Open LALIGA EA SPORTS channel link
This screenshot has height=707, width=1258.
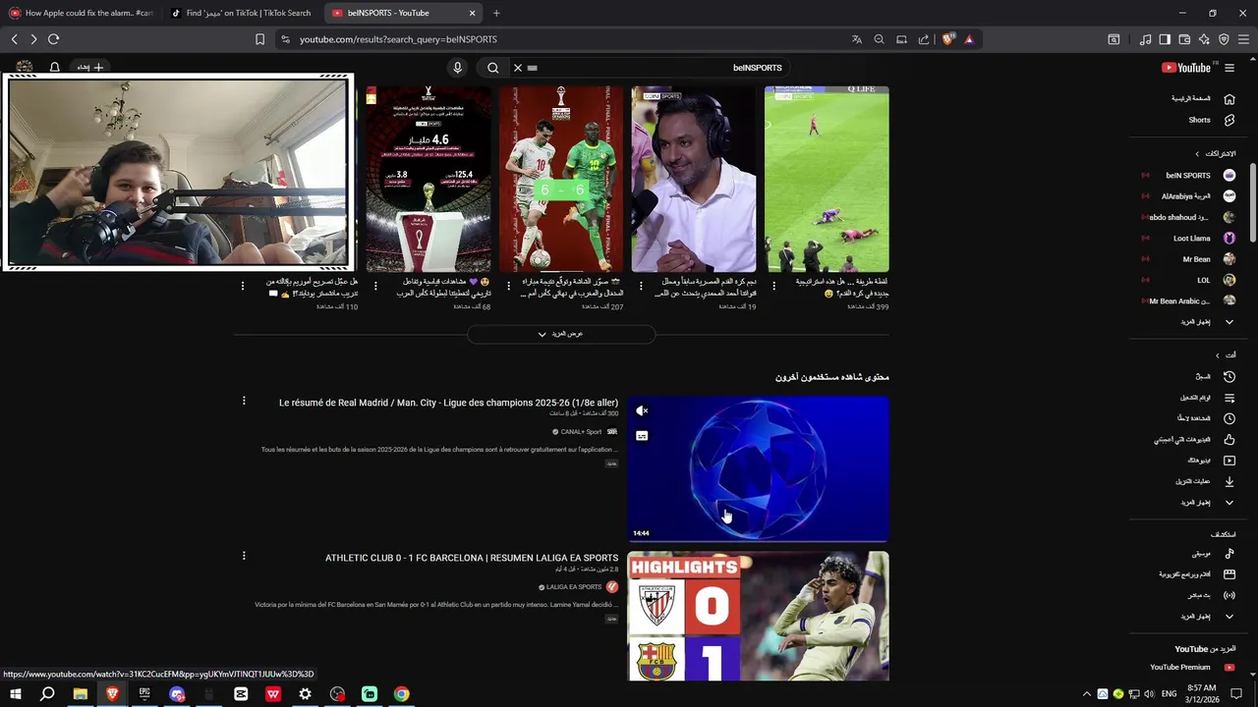574,587
